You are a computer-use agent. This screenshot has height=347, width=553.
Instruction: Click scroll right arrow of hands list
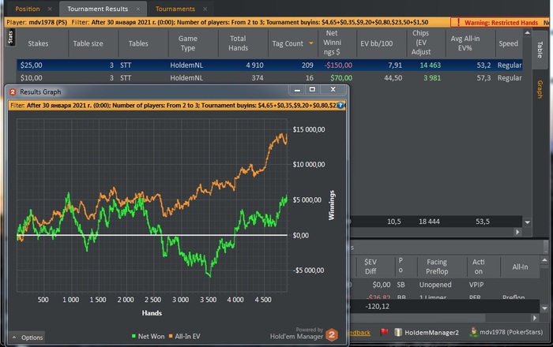tap(535, 318)
